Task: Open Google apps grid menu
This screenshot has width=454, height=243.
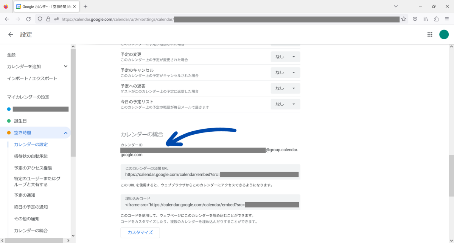Action: pyautogui.click(x=430, y=35)
